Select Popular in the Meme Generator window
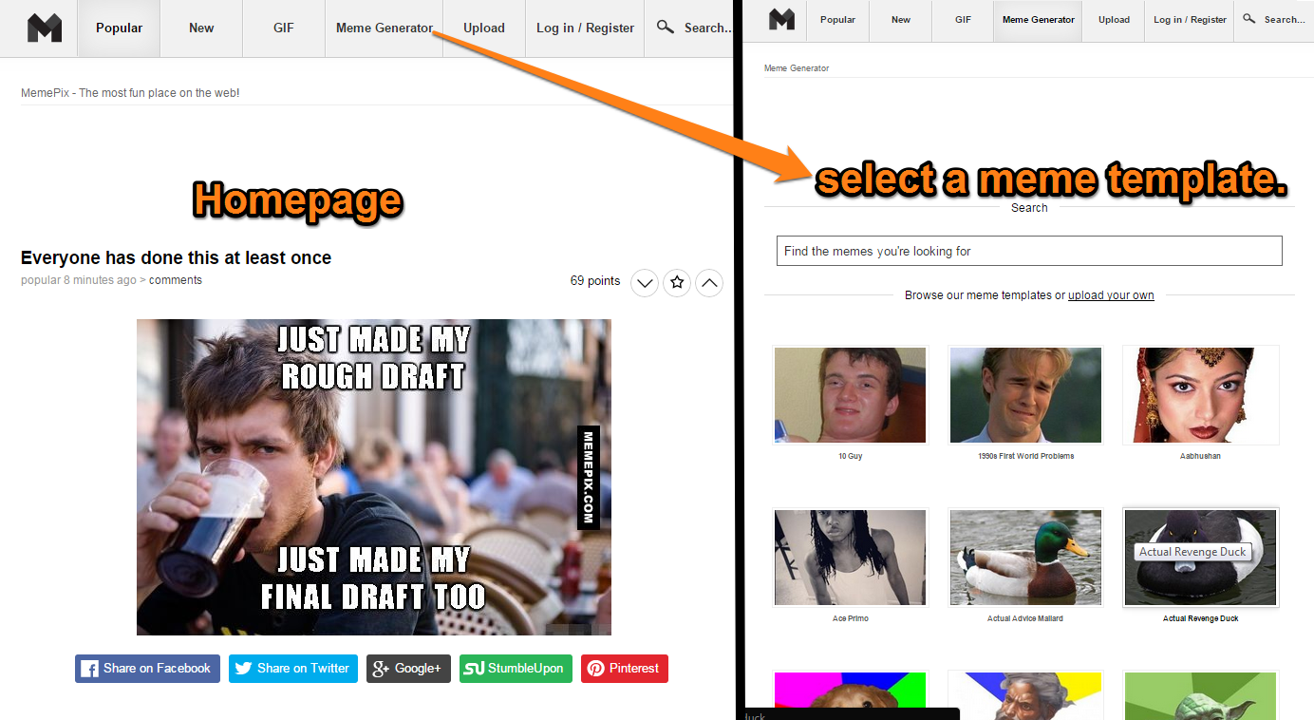Screen dimensions: 1314x720 837,20
